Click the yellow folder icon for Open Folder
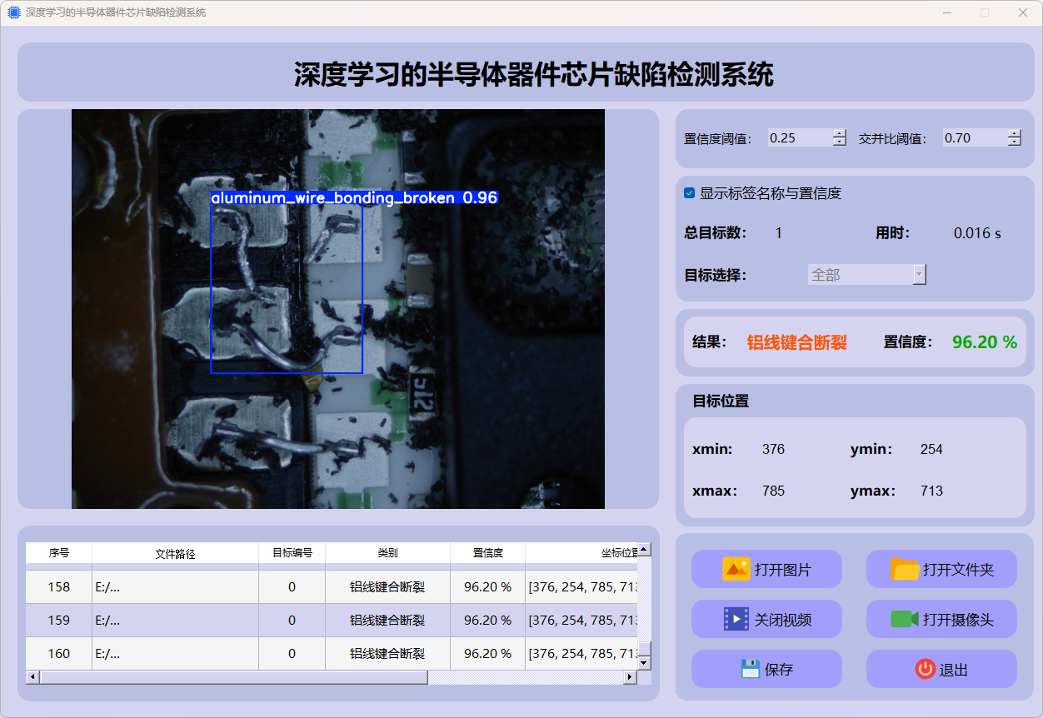Image resolution: width=1043 pixels, height=718 pixels. pyautogui.click(x=905, y=569)
